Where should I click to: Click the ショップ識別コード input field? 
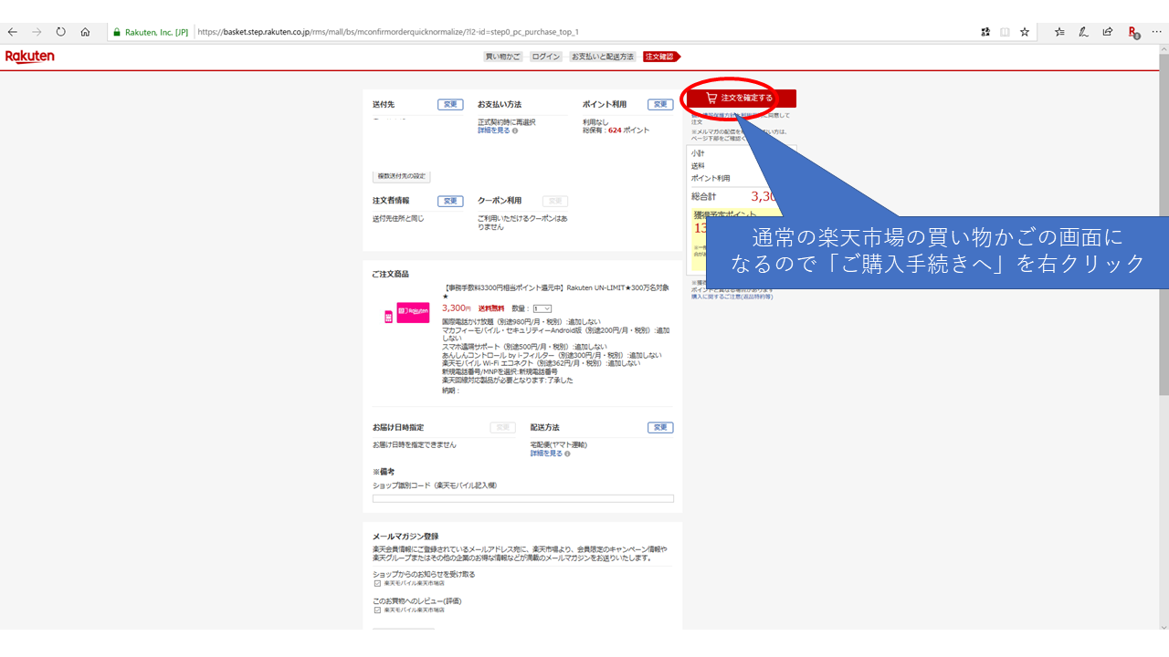523,498
